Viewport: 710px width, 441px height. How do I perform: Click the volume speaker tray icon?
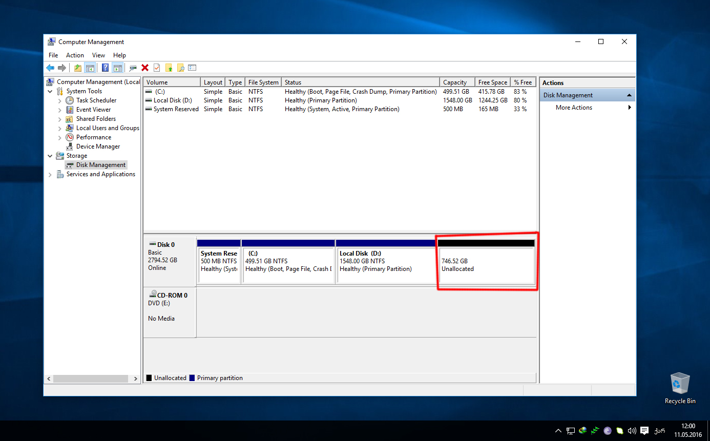coord(632,431)
